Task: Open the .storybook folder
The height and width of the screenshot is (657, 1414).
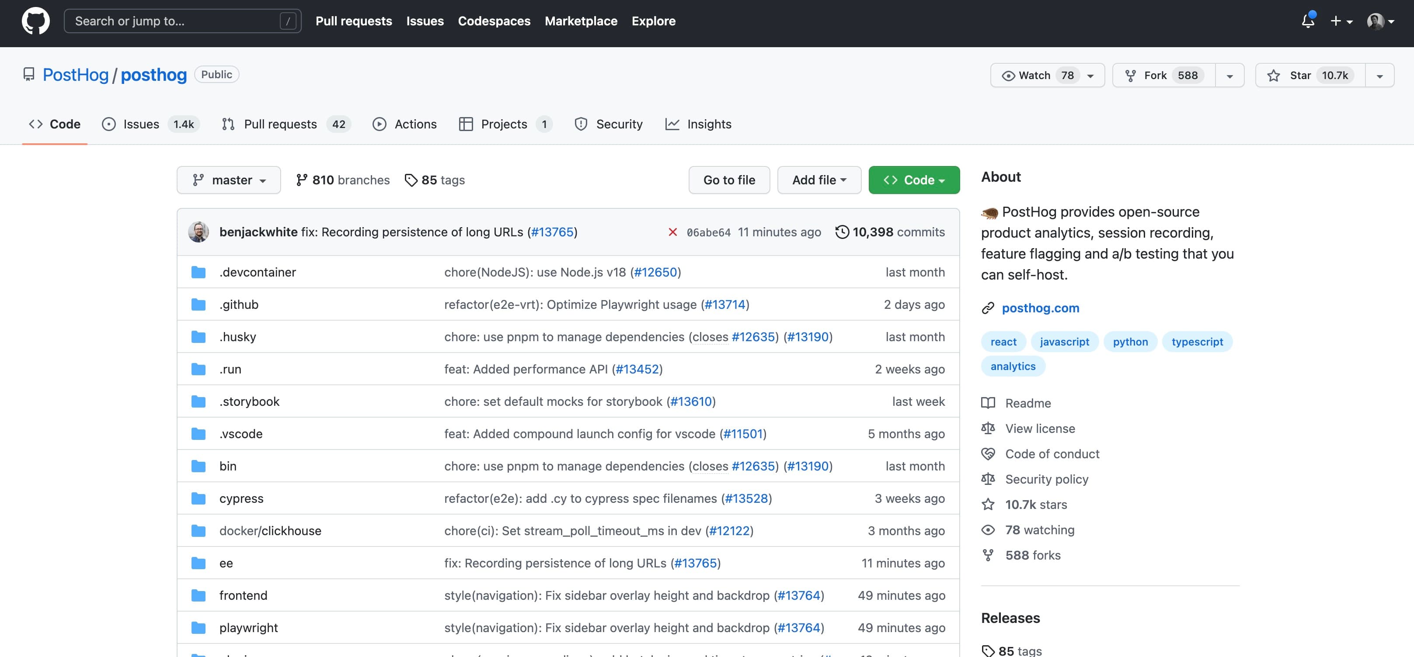Action: pos(249,401)
